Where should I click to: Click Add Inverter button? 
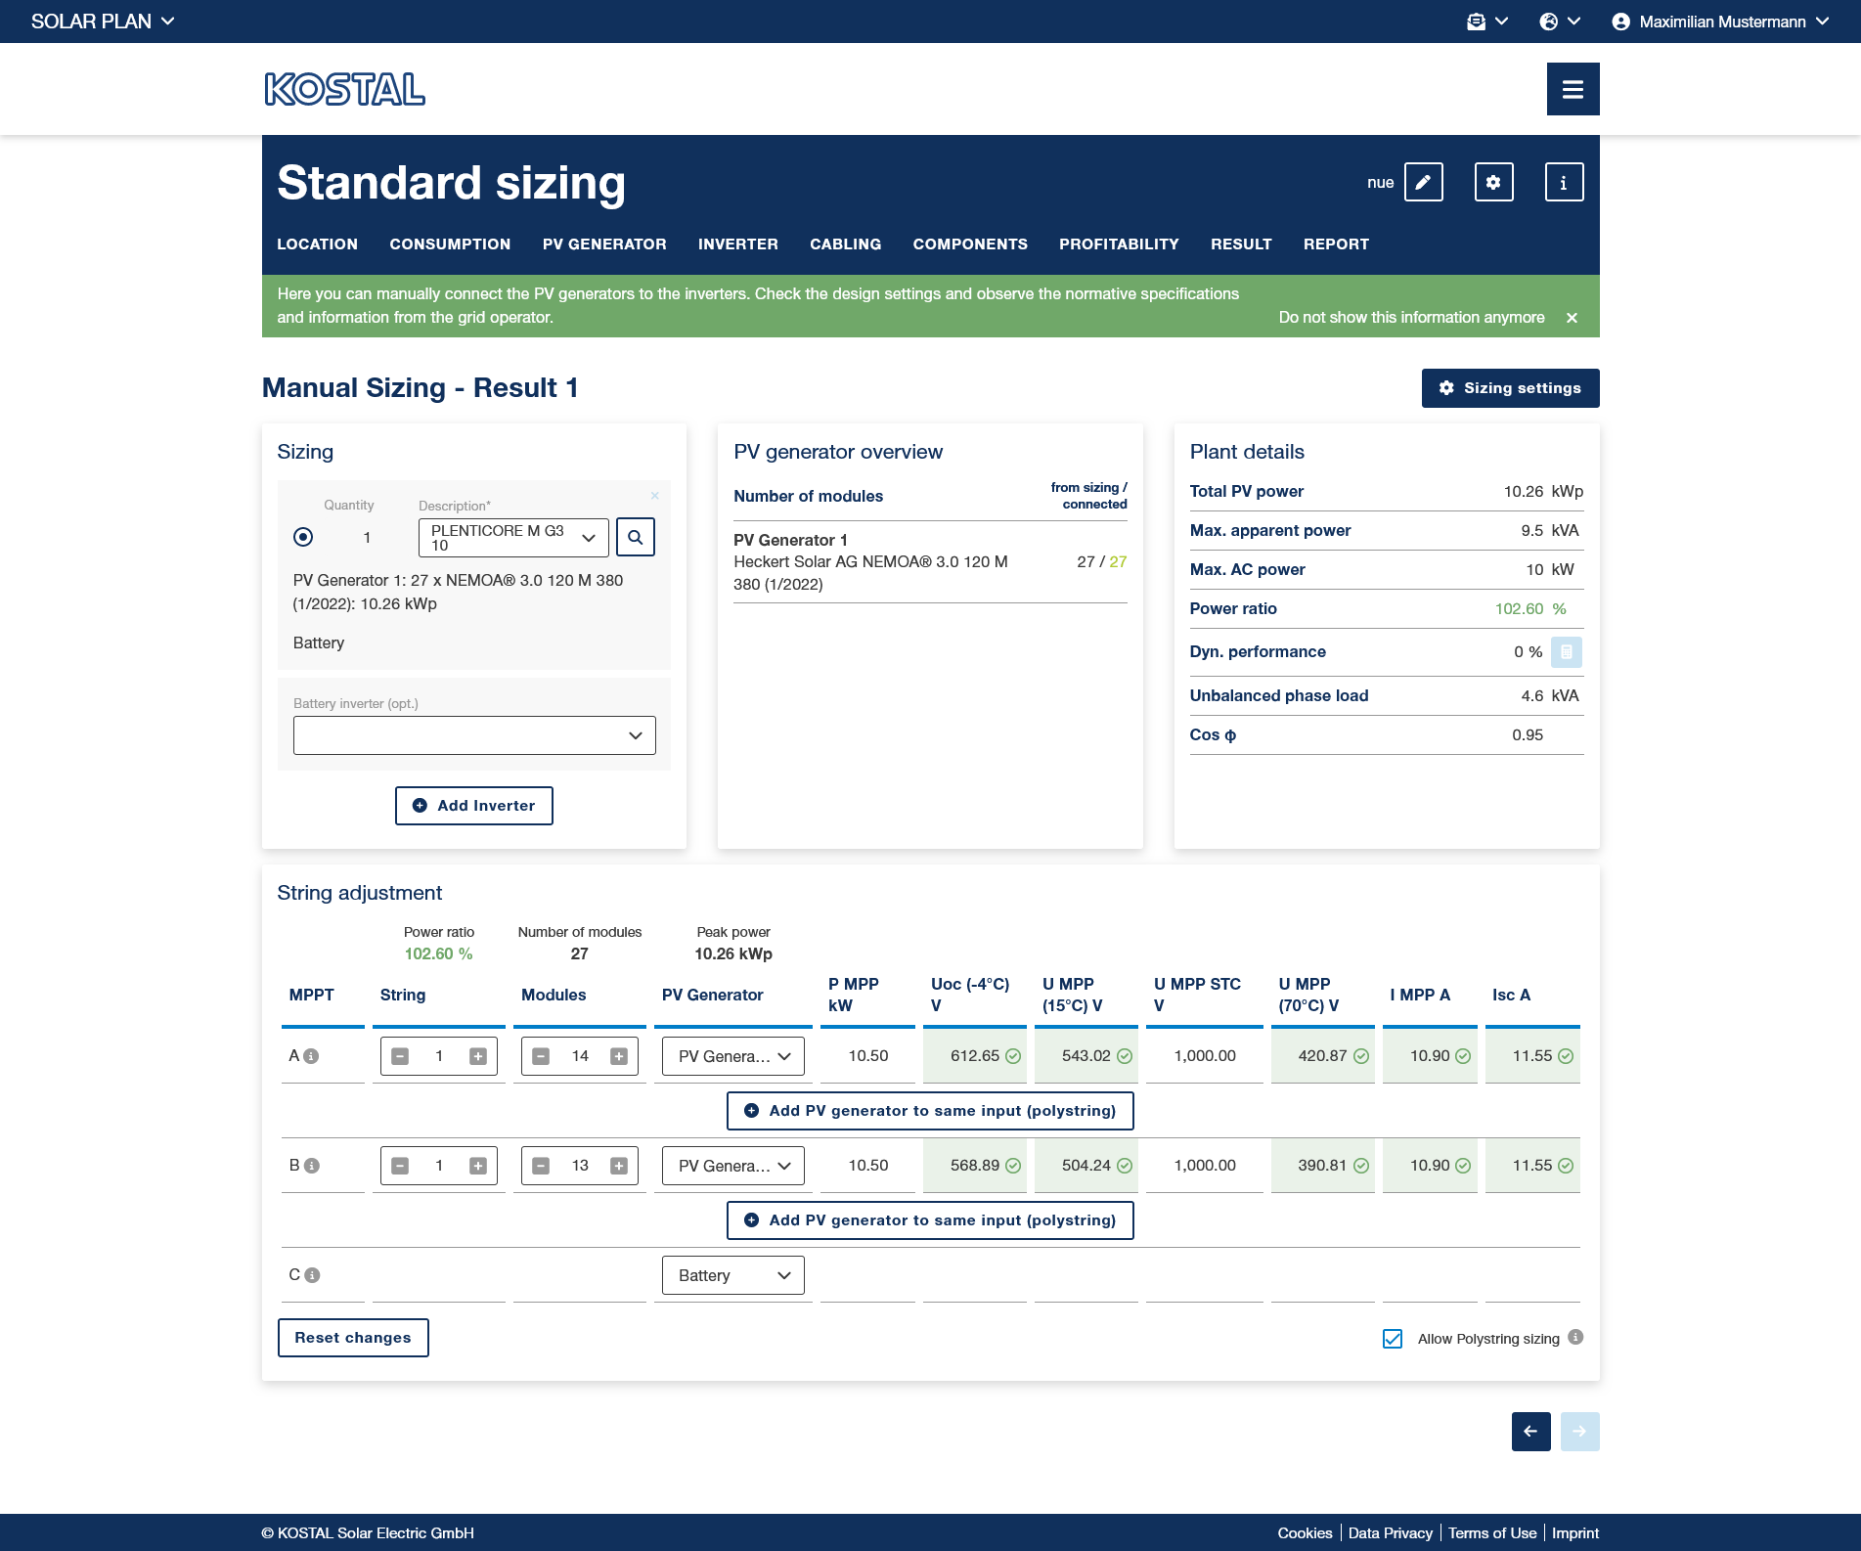pyautogui.click(x=474, y=806)
